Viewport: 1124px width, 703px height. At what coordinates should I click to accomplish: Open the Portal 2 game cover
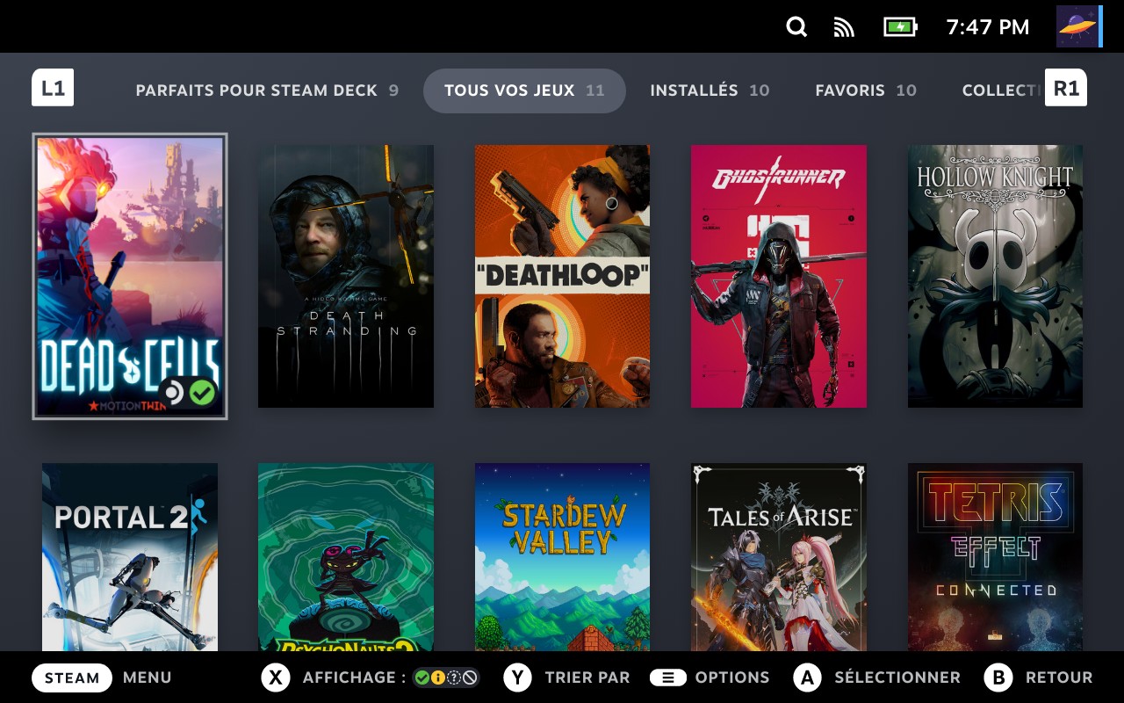(130, 557)
